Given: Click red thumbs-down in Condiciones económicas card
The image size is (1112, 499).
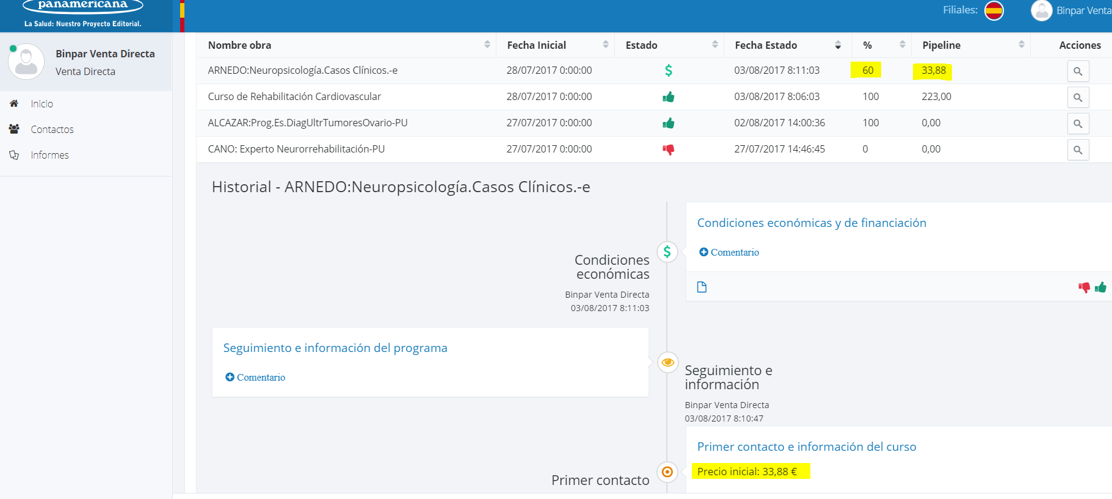Looking at the screenshot, I should [x=1084, y=287].
